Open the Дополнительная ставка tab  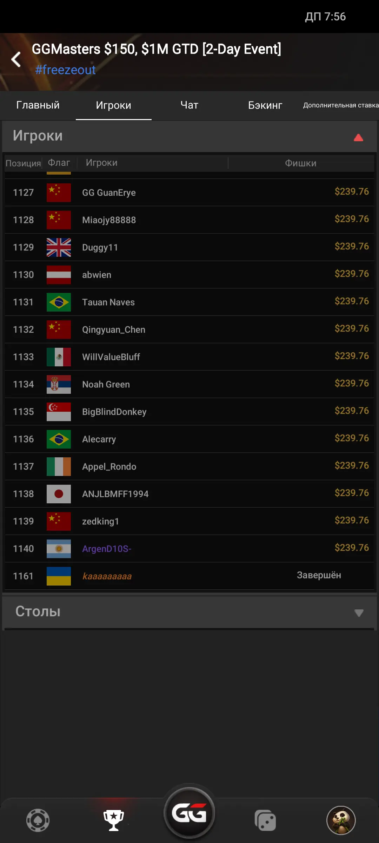coord(341,105)
